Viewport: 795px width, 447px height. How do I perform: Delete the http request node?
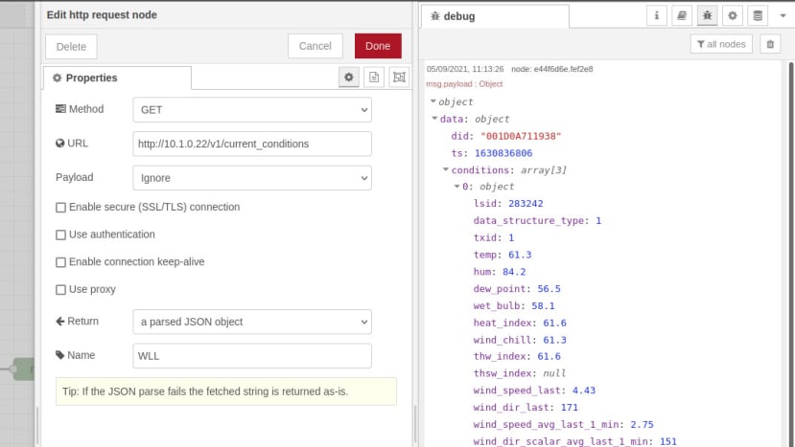click(71, 47)
